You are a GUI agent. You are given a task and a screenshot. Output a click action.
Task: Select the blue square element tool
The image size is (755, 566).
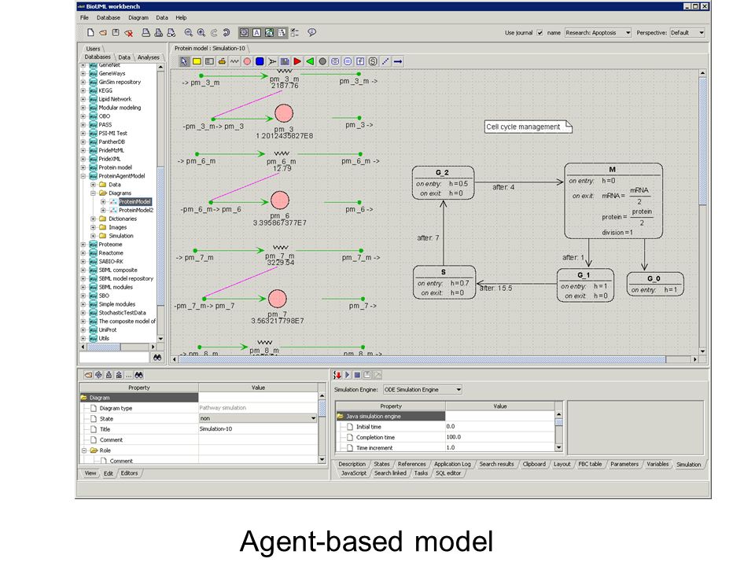coord(260,61)
